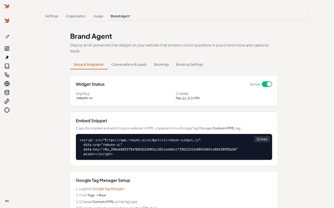The image size is (334, 208).
Task: Click the 'Click Tags → New' step
Action: 91,195
